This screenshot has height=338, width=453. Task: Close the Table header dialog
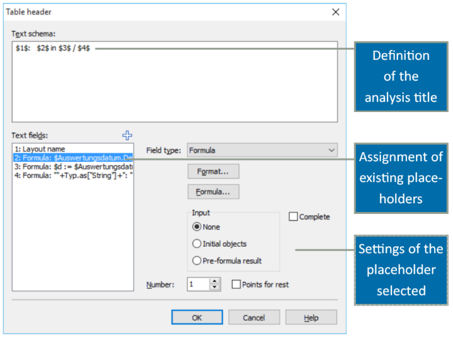[x=335, y=11]
